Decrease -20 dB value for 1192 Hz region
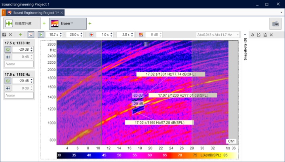The width and height of the screenshot is (285, 162). click(32, 82)
